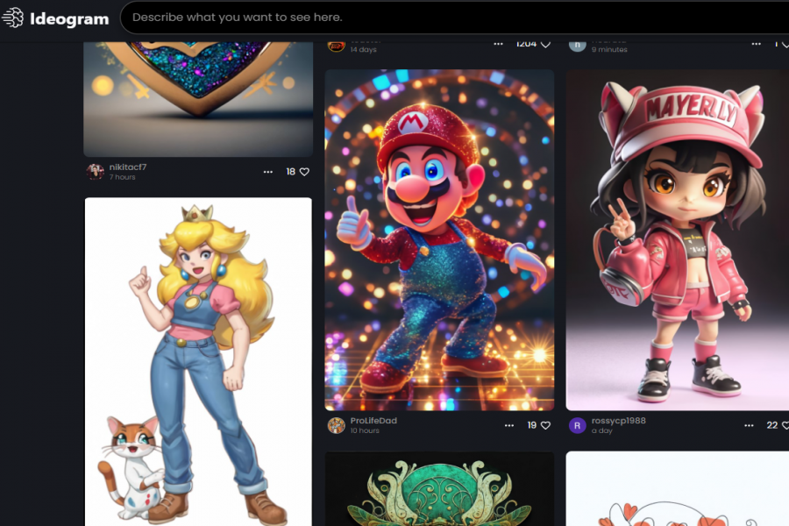The height and width of the screenshot is (526, 789).
Task: Open ProLifeDad username link
Action: click(373, 421)
